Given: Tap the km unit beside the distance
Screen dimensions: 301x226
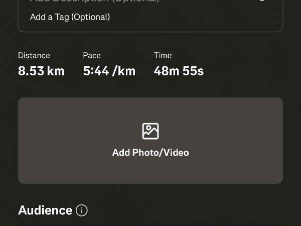Looking at the screenshot, I should click(56, 71).
